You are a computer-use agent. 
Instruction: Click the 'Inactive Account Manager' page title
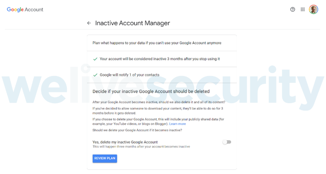[132, 23]
